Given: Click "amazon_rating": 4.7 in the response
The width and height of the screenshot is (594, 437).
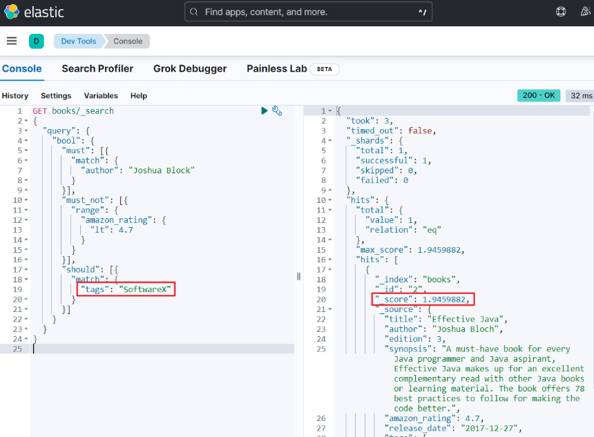Looking at the screenshot, I should click(434, 418).
